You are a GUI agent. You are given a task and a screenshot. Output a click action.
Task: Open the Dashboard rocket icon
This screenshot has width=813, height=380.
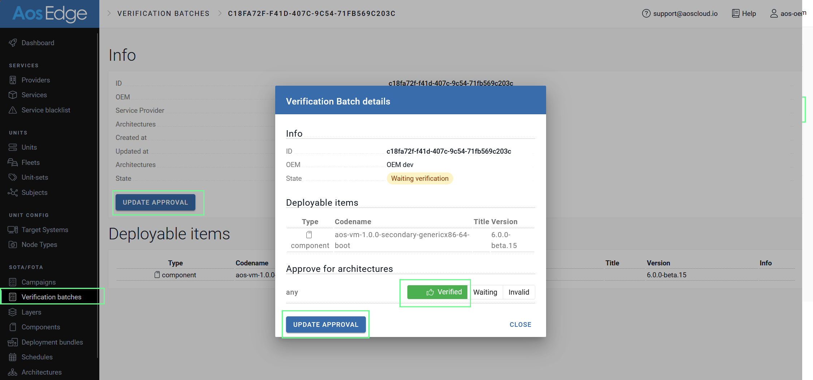(13, 43)
